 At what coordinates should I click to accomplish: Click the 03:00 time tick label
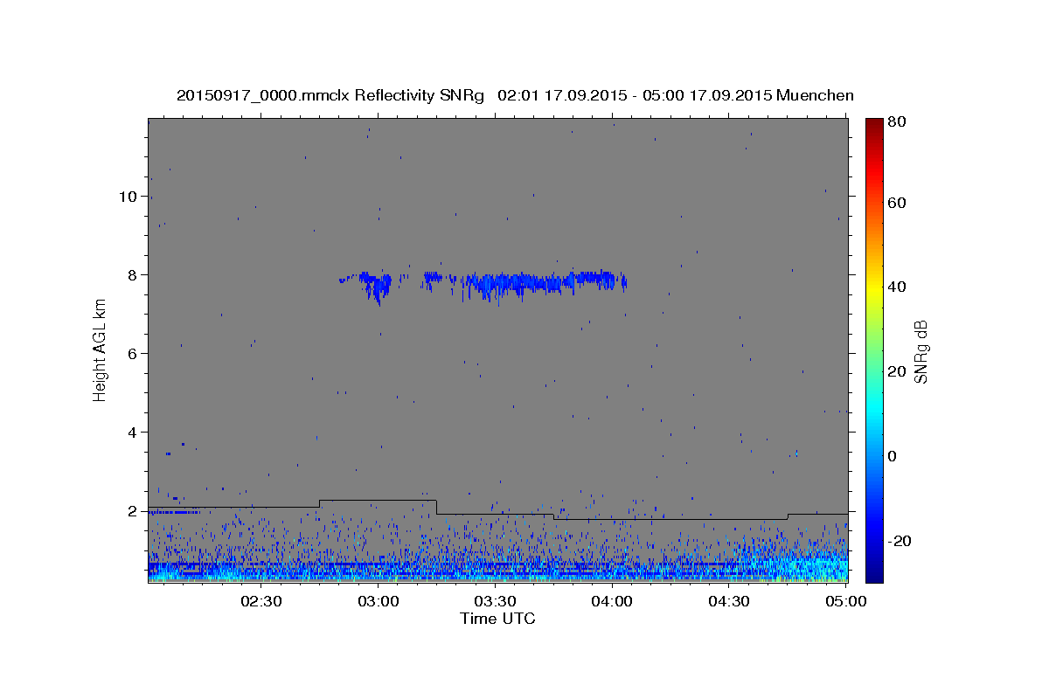coord(379,601)
